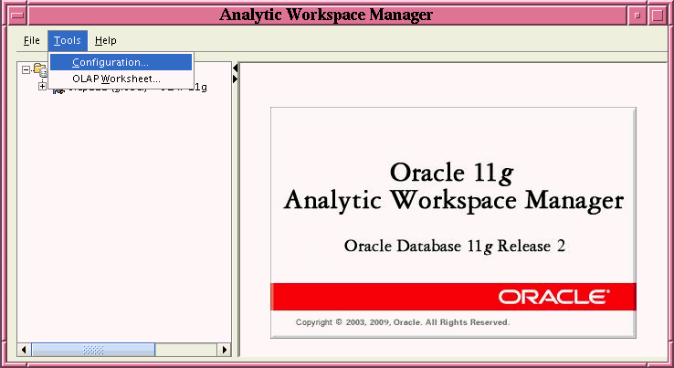The width and height of the screenshot is (674, 368).
Task: Collapse the root node of the navigation tree
Action: pyautogui.click(x=26, y=69)
